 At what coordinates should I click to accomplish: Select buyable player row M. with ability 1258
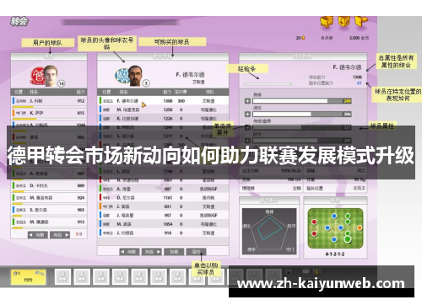coord(163,110)
